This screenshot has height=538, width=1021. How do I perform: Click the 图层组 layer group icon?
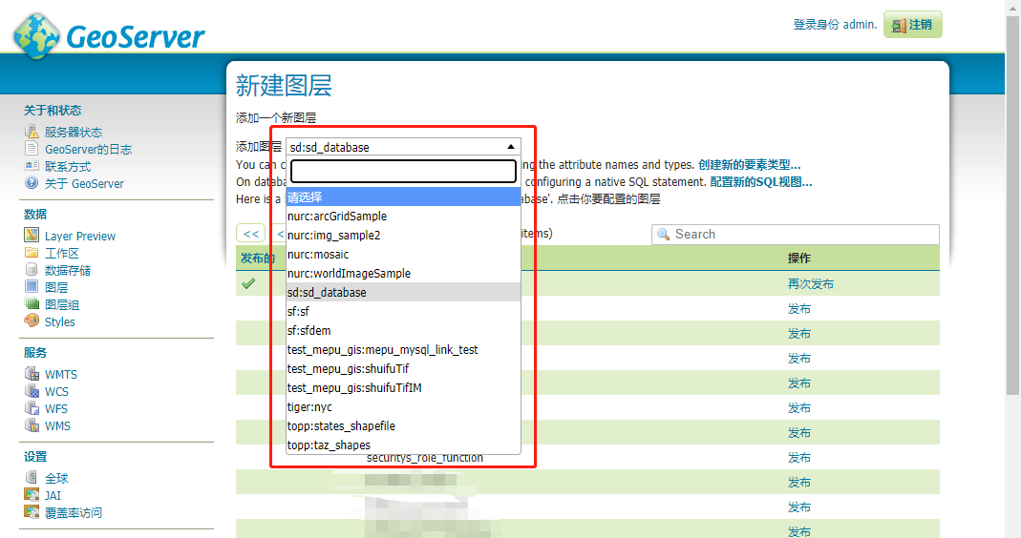32,303
